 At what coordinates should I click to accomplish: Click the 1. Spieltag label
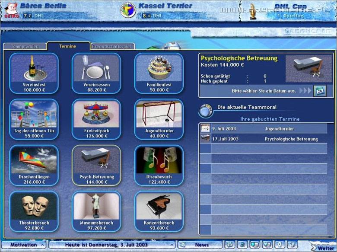(x=290, y=16)
